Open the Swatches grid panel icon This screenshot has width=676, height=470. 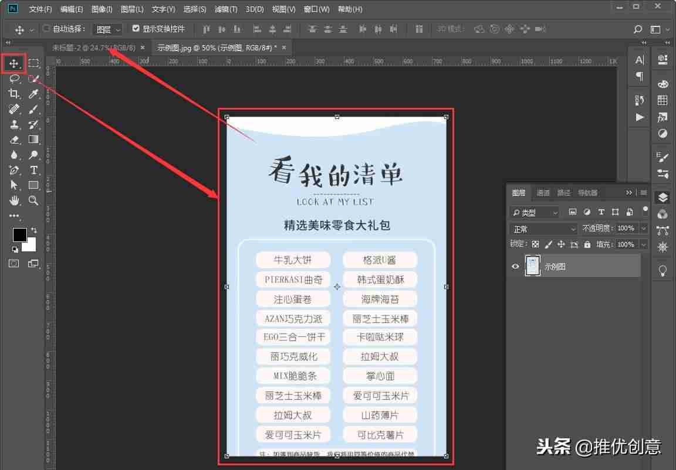coord(663,100)
